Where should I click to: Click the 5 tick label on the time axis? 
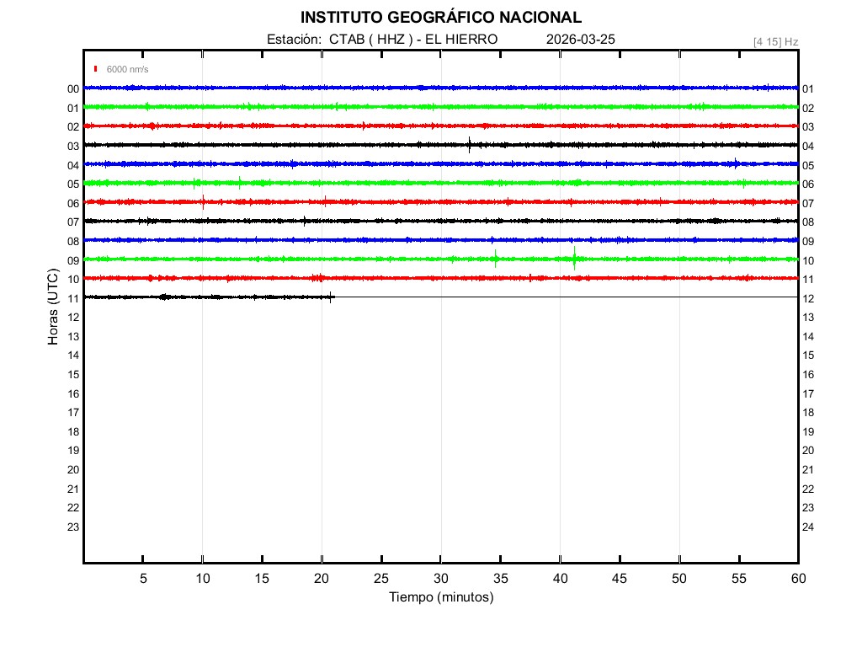[143, 579]
